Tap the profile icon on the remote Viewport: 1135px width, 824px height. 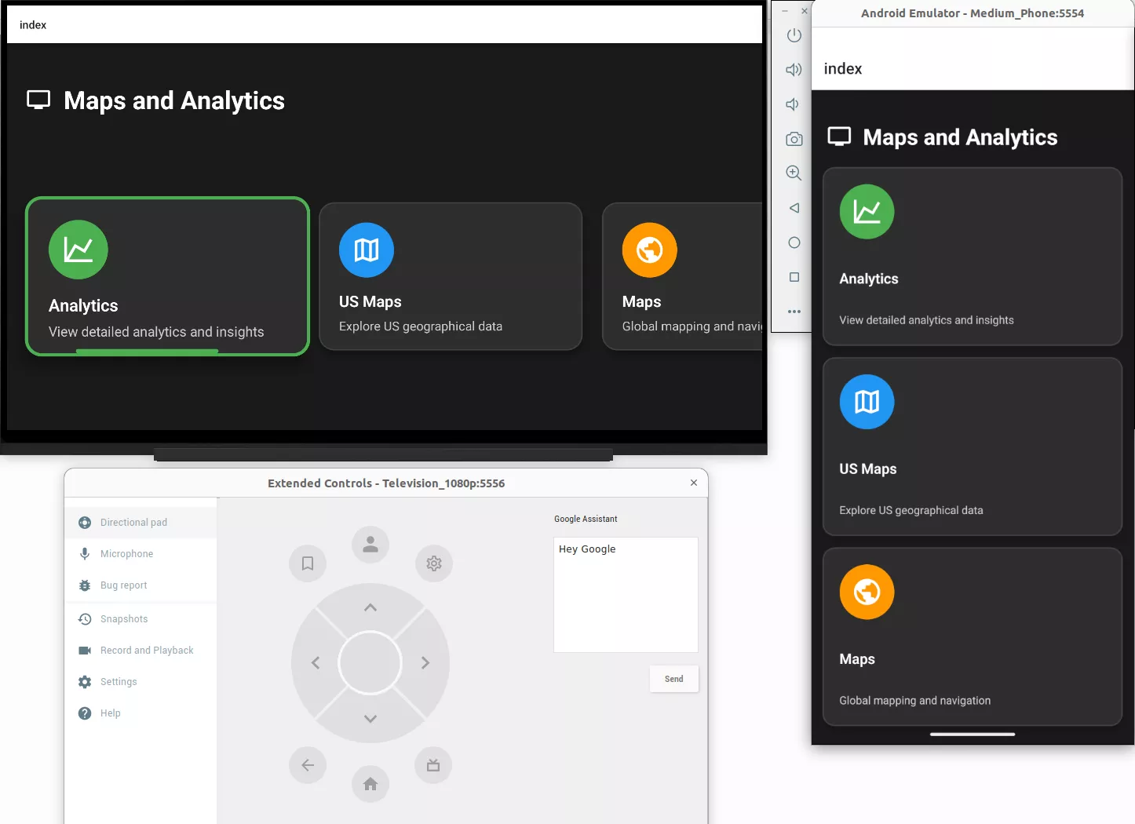click(370, 544)
